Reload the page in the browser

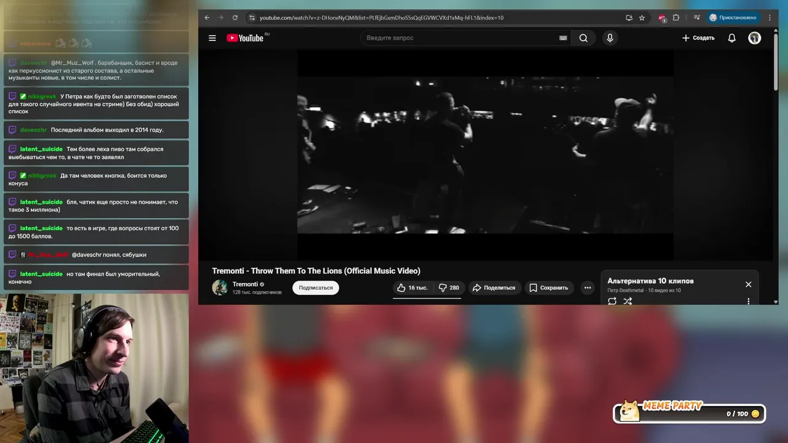235,18
